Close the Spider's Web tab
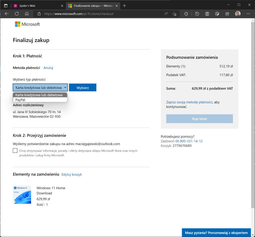Image resolution: width=255 pixels, height=237 pixels. coord(62,6)
